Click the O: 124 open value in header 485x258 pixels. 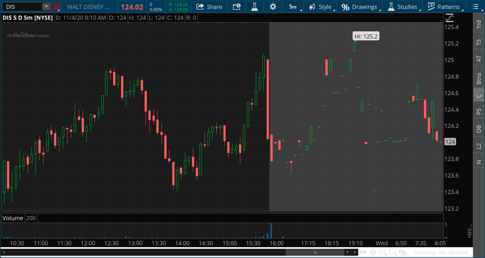pos(118,18)
